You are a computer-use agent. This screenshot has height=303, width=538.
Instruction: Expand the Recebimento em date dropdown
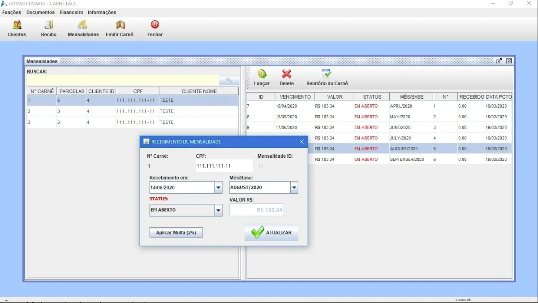tap(218, 188)
